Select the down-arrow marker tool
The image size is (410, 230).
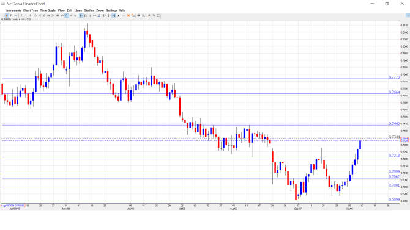click(118, 16)
